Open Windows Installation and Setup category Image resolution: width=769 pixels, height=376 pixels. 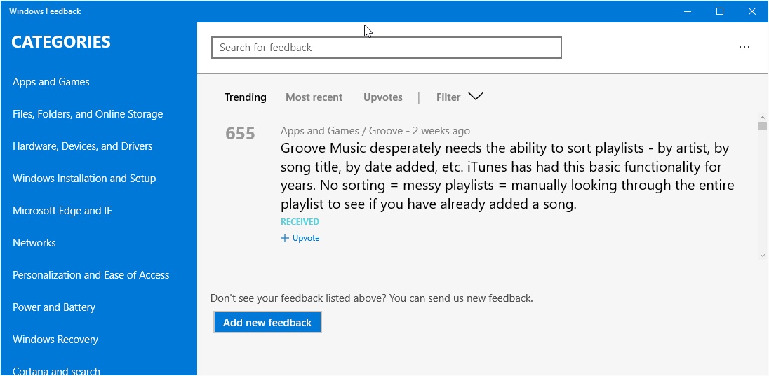tap(84, 179)
